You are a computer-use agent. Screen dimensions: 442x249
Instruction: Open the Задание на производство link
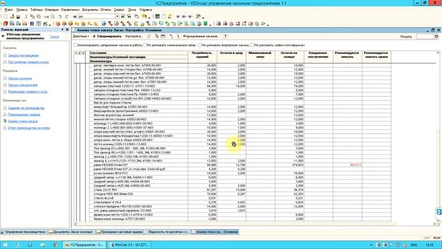[x=26, y=108]
